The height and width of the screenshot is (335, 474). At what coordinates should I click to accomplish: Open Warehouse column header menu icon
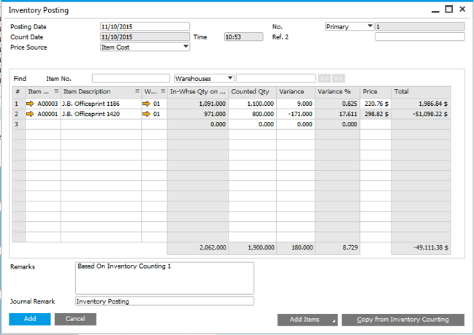[x=163, y=91]
